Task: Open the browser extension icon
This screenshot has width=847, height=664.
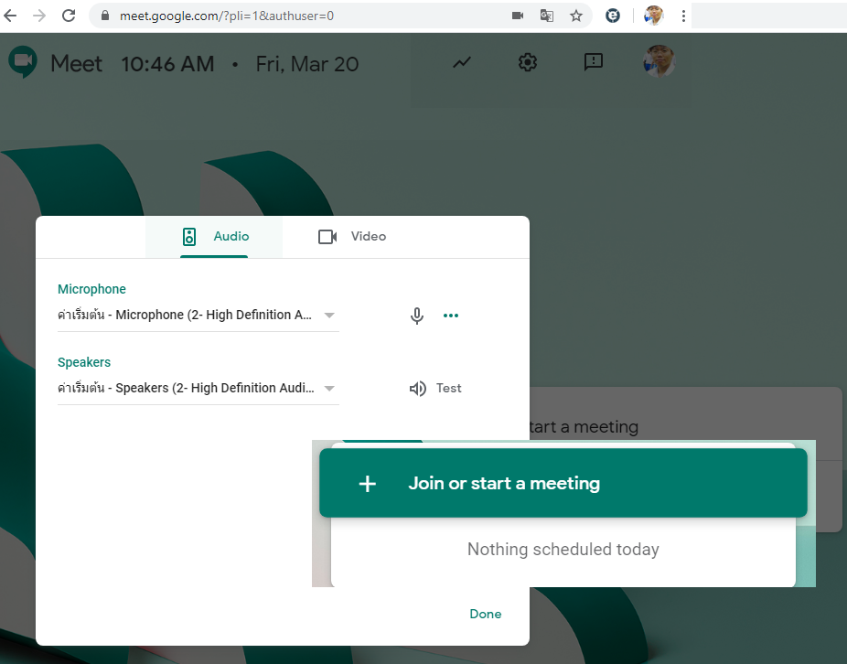Action: coord(613,16)
